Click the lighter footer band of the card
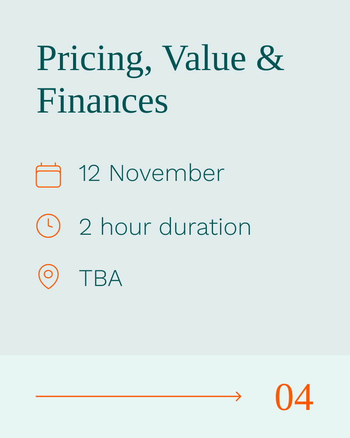 coord(175,397)
